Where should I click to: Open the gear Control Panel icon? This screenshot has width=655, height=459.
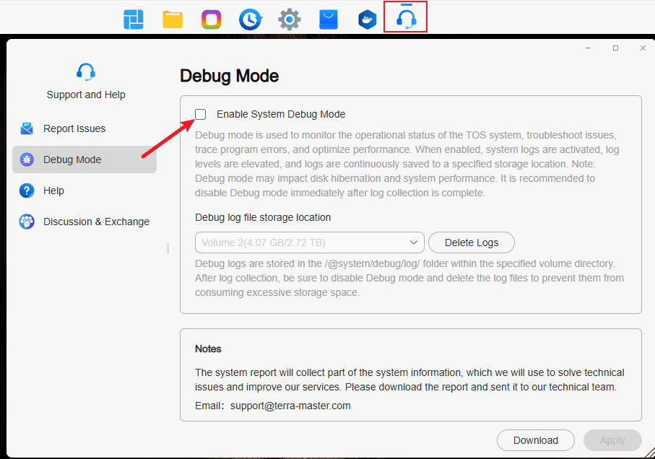coord(290,19)
